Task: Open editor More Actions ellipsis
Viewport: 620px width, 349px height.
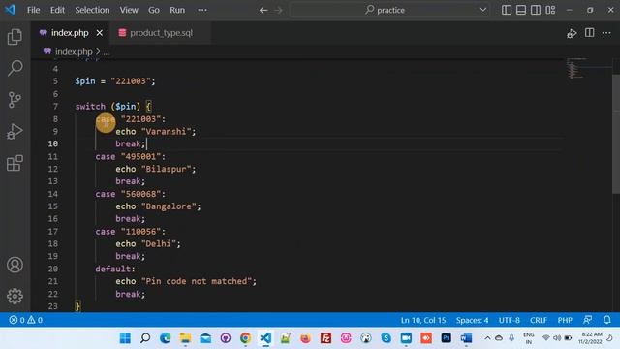Action: click(606, 33)
